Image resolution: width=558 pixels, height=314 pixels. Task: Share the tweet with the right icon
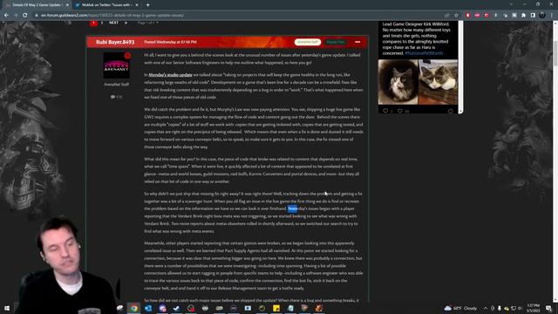(x=451, y=111)
